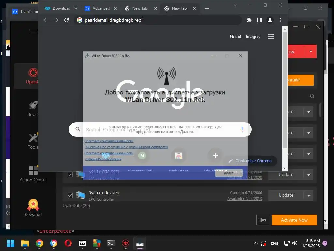Open Gmail link
The width and height of the screenshot is (334, 251).
(235, 37)
